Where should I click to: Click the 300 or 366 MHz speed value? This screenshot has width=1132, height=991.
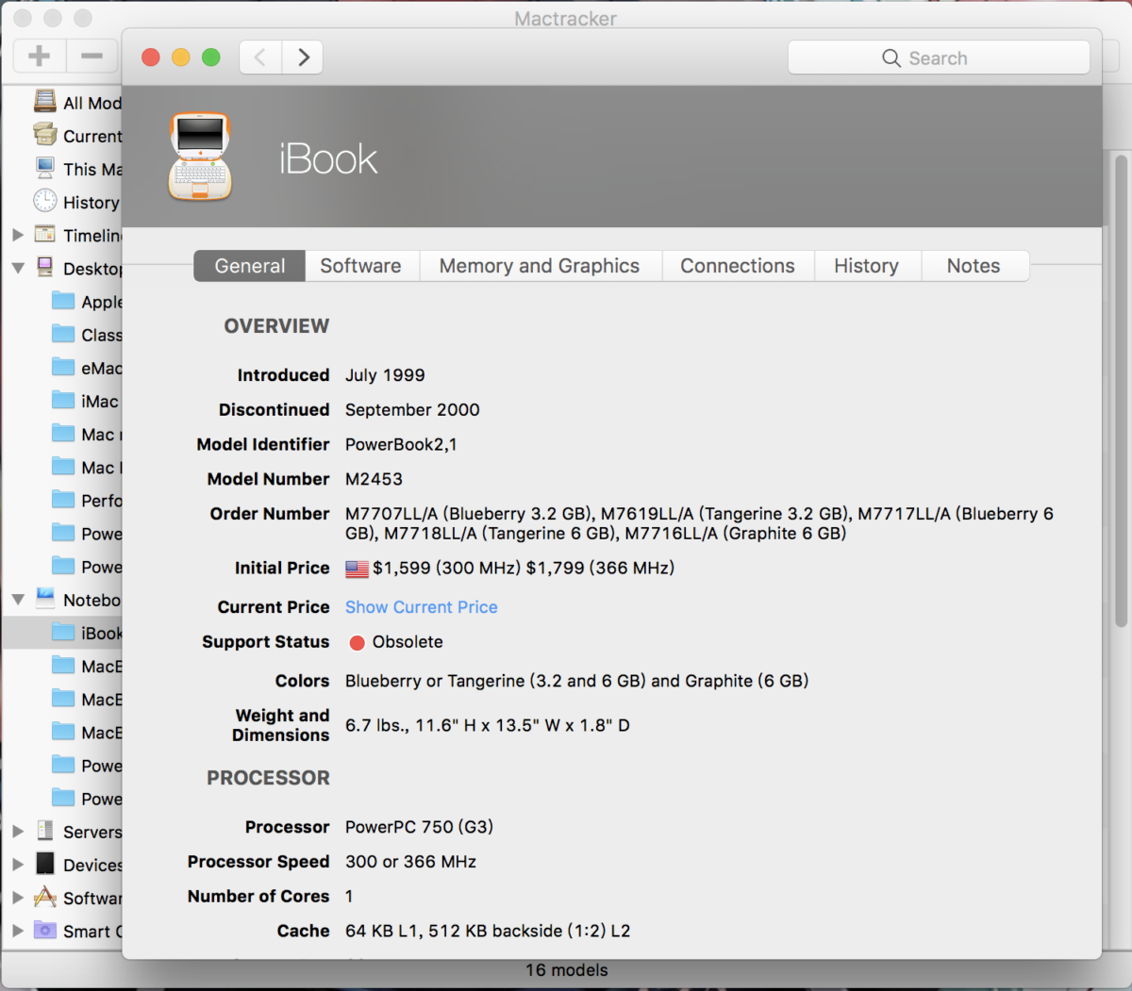tap(410, 862)
